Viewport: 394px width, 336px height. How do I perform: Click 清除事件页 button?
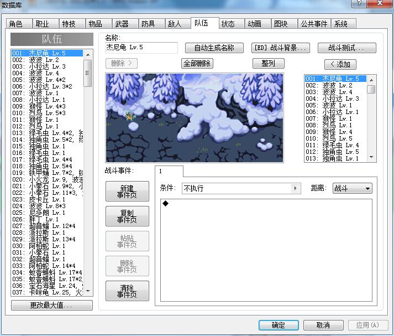(x=127, y=291)
